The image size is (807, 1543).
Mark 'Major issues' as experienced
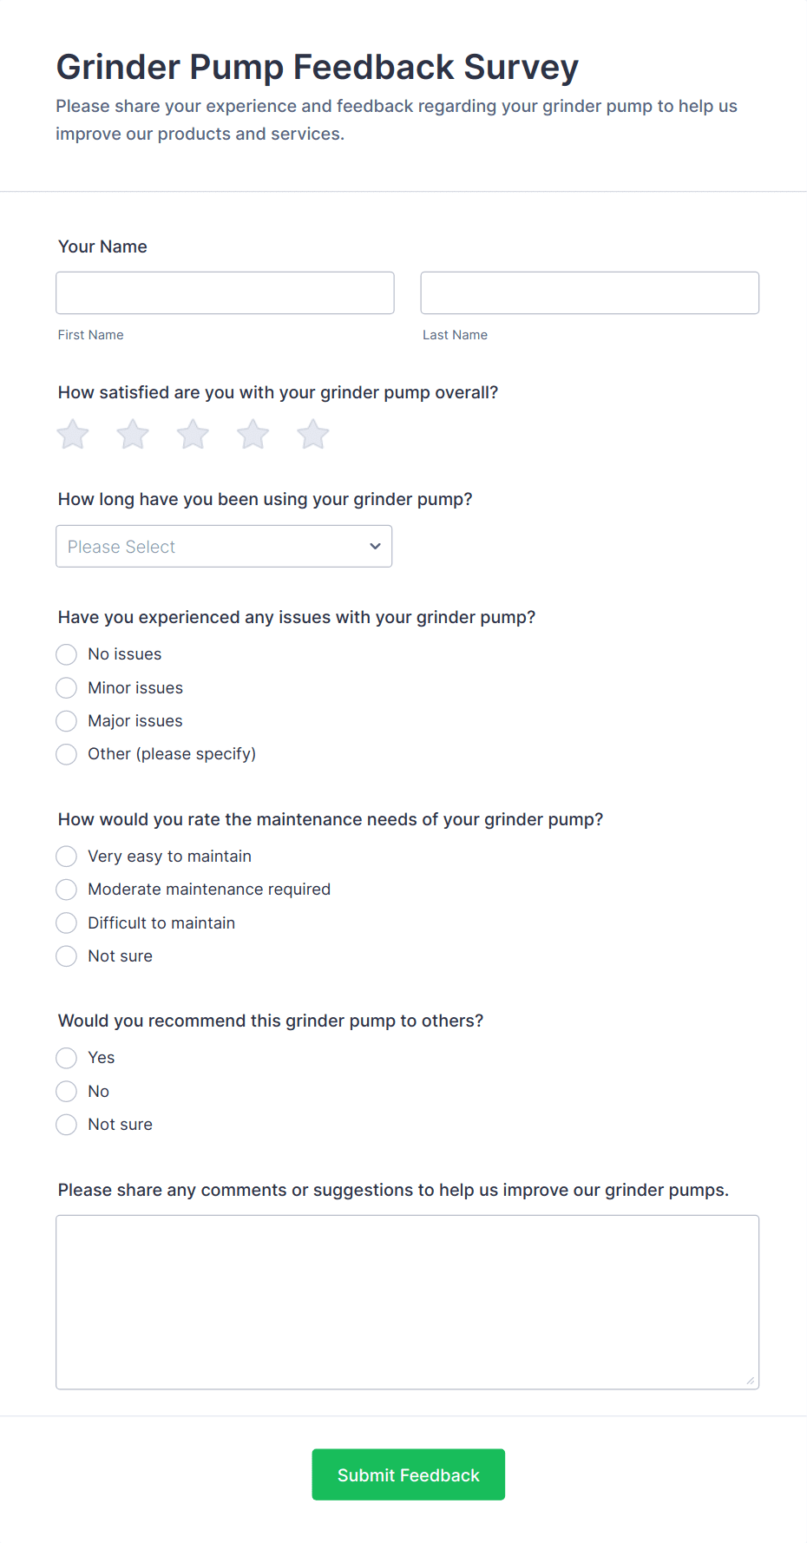[67, 721]
